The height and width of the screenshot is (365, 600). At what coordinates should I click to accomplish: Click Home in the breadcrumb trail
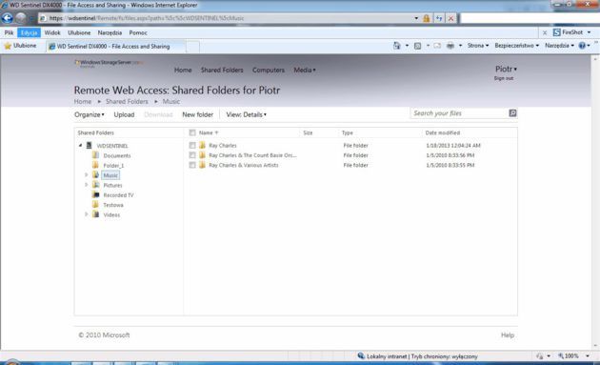[x=83, y=102]
